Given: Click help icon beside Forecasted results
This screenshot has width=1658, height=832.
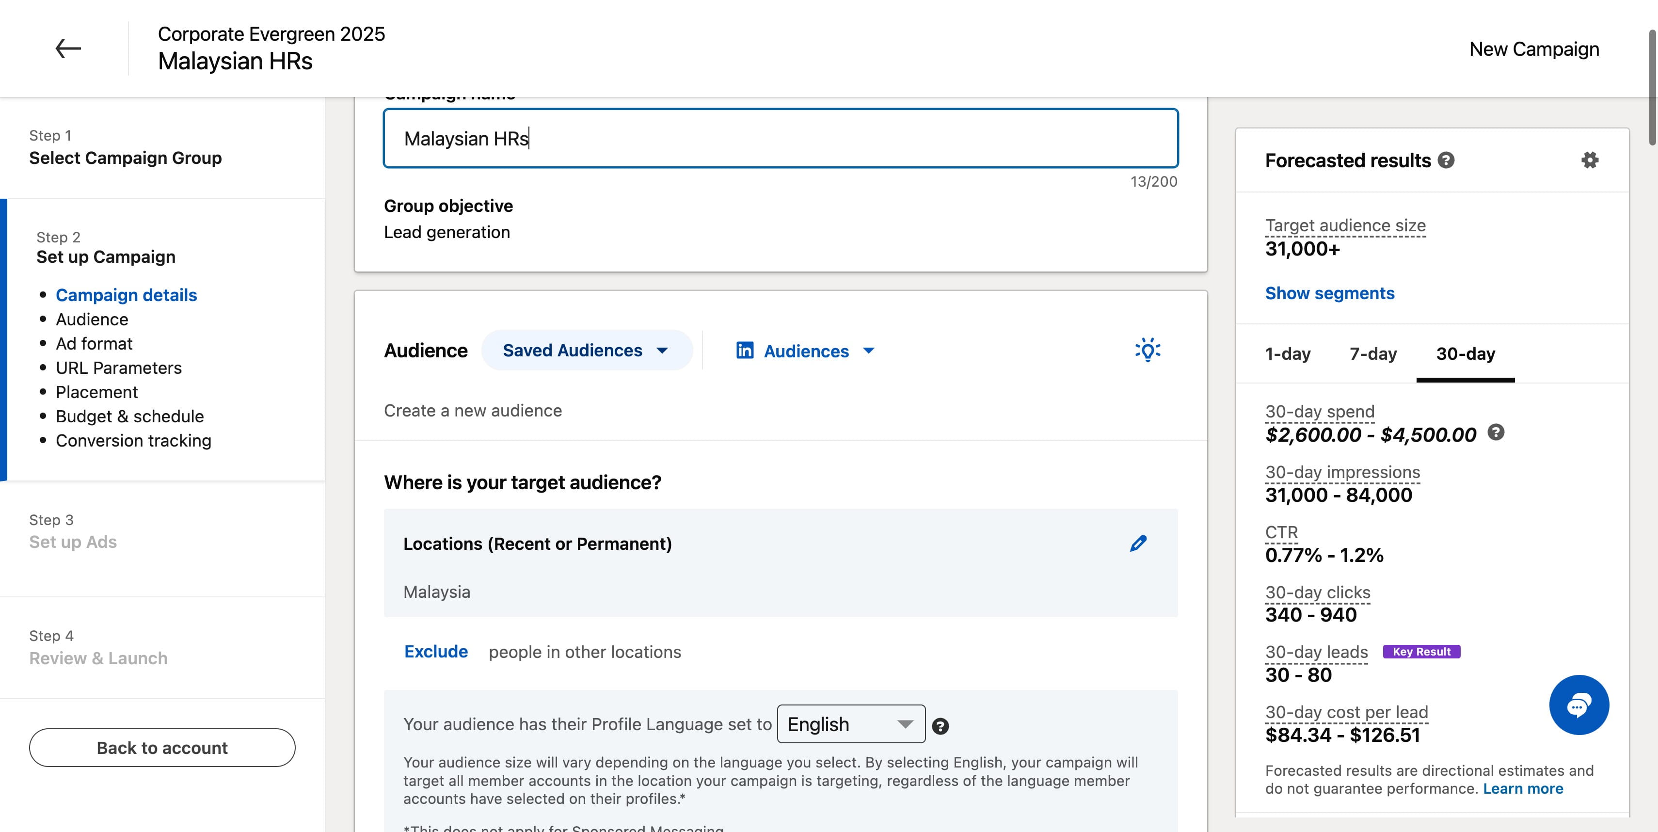Looking at the screenshot, I should [1446, 160].
